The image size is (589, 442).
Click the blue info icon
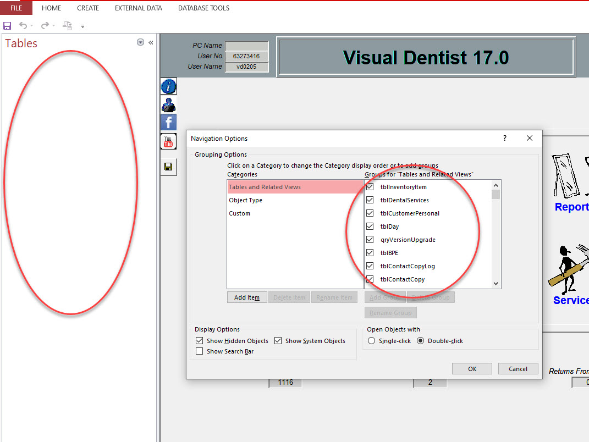coord(169,86)
